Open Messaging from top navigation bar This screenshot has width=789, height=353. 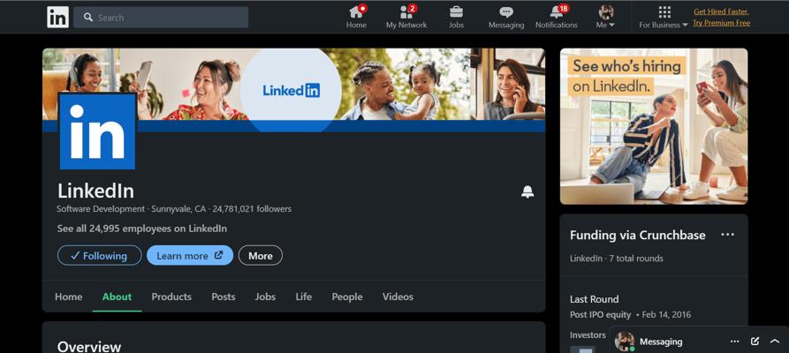506,17
